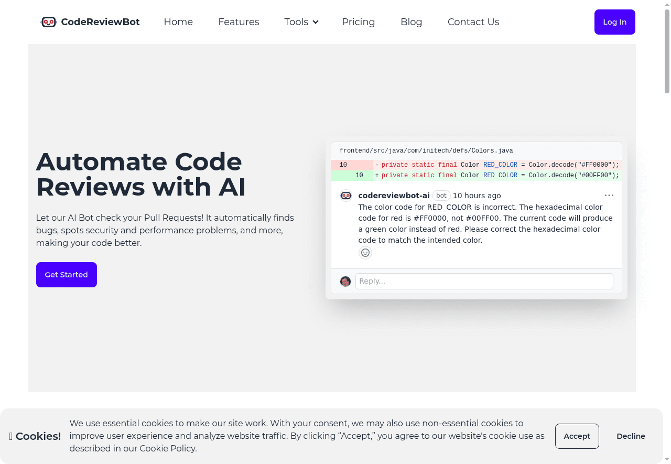Click the CodeReviewBot brand name text
This screenshot has width=671, height=464.
[100, 22]
